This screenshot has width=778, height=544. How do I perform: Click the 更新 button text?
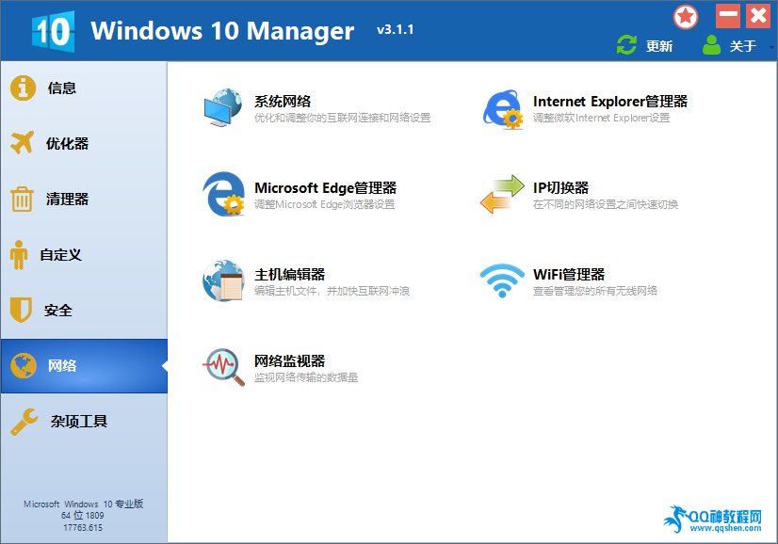pyautogui.click(x=659, y=46)
